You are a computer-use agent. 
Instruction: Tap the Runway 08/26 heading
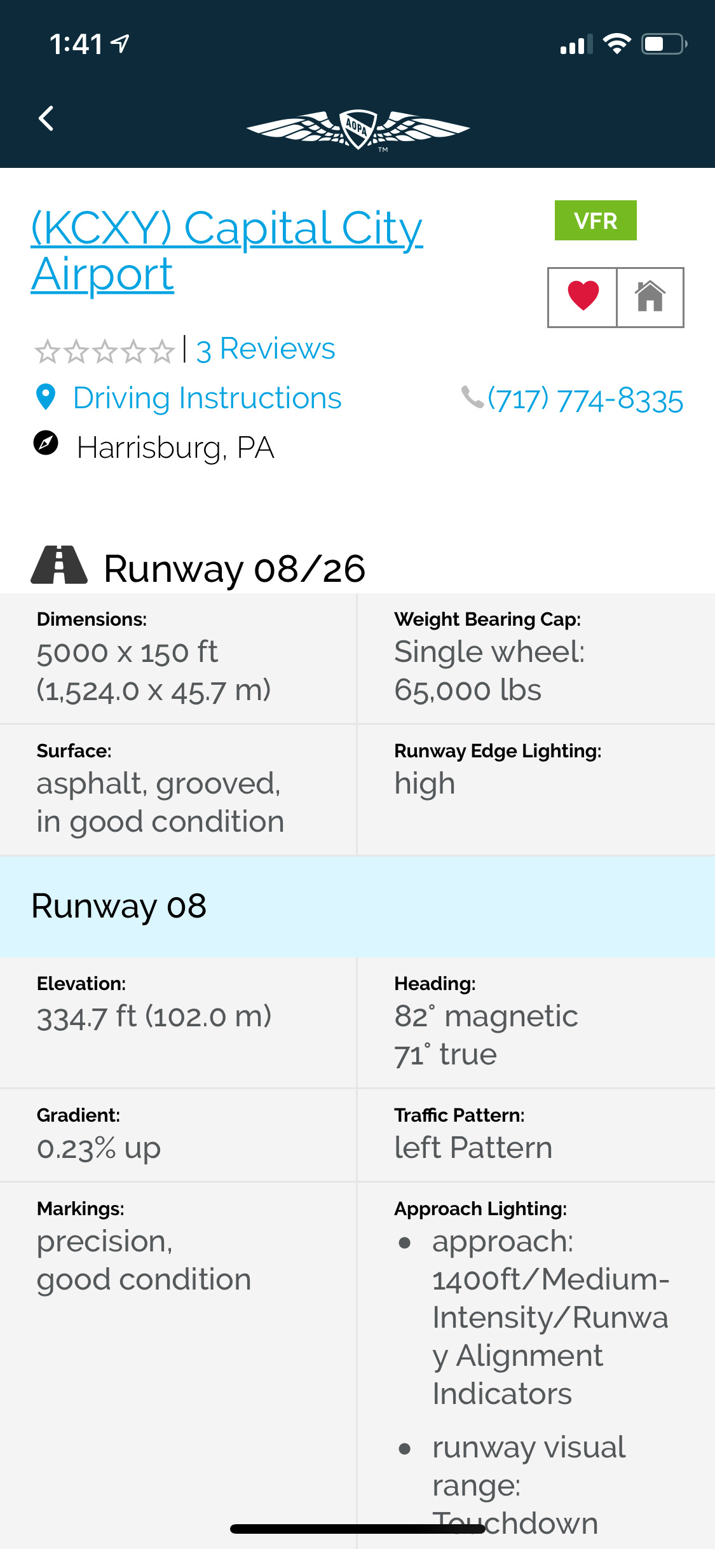pyautogui.click(x=235, y=568)
